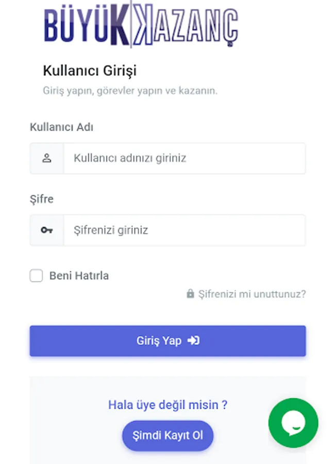Open the green live chat bubble

tap(293, 423)
